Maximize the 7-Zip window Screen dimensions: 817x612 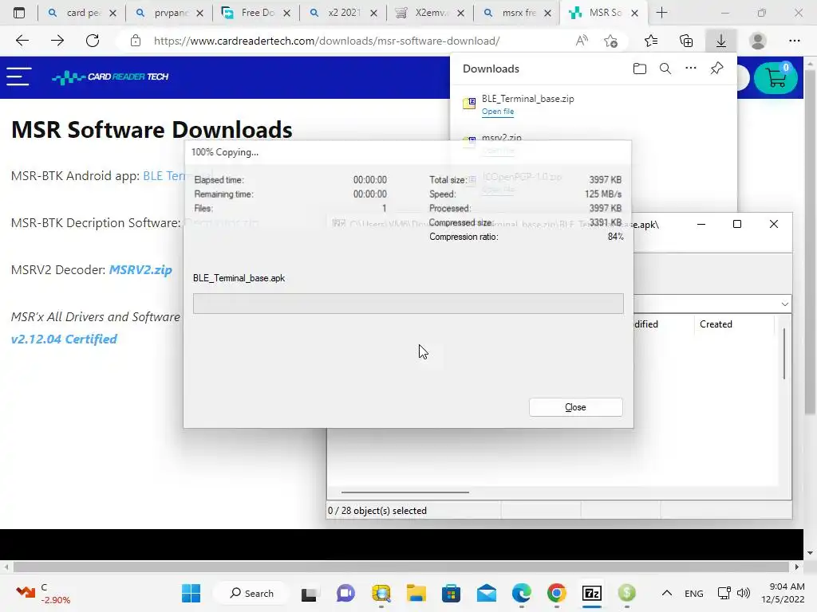(x=736, y=224)
